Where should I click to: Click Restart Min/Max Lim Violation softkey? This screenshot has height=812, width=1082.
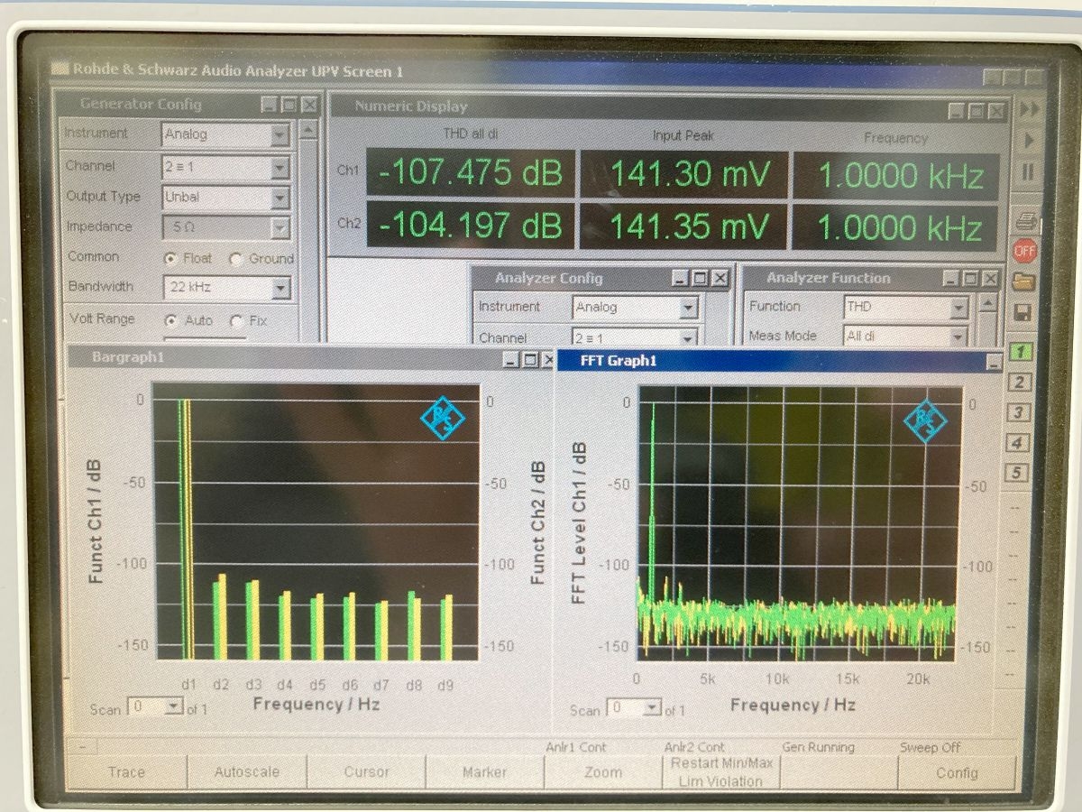720,773
